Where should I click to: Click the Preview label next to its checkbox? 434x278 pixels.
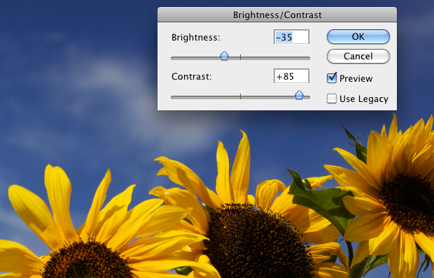pos(356,79)
